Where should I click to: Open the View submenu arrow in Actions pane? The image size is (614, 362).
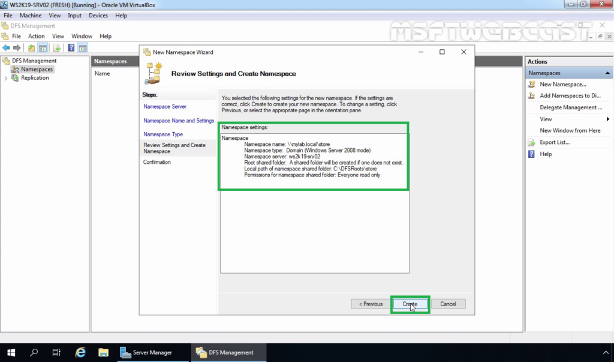click(x=608, y=119)
